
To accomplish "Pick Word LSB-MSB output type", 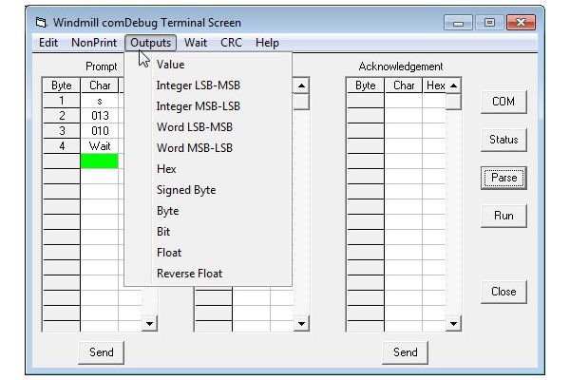I will click(208, 127).
